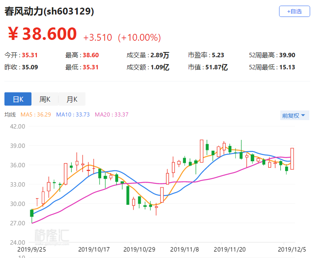Click the percent change (+10.00%)
This screenshot has width=319, height=258.
(140, 37)
